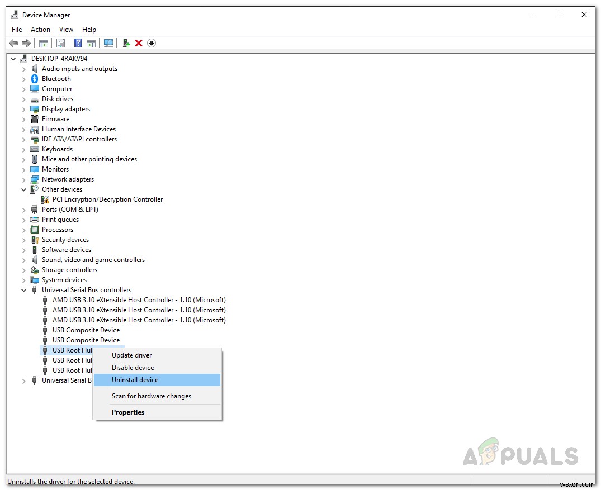Click the Disable device toolbar icon
Viewport: 601px width, 490px height.
151,43
